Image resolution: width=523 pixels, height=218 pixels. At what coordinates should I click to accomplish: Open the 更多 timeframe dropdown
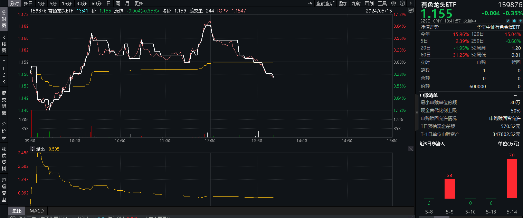pos(139,3)
